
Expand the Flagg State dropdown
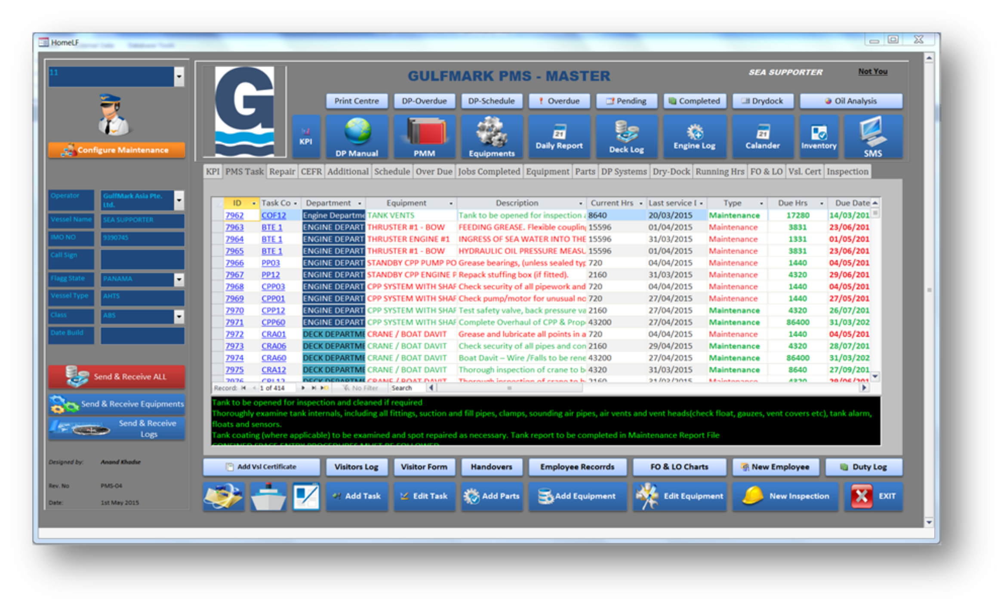(179, 279)
